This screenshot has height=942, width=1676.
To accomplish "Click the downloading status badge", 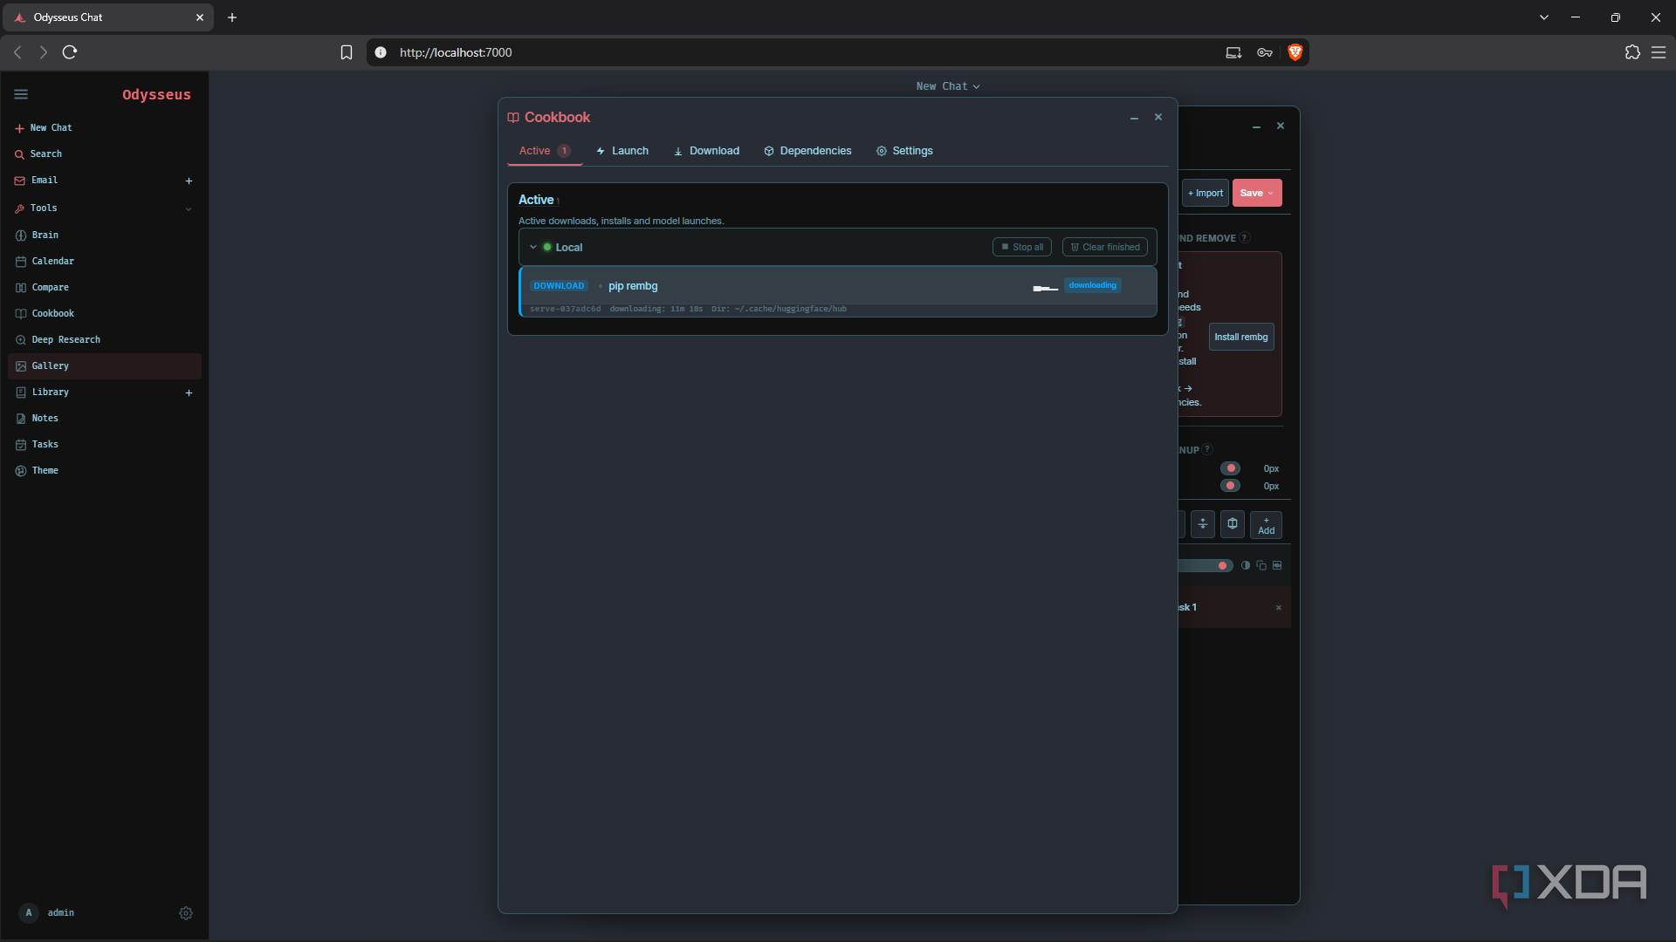I will (x=1093, y=285).
